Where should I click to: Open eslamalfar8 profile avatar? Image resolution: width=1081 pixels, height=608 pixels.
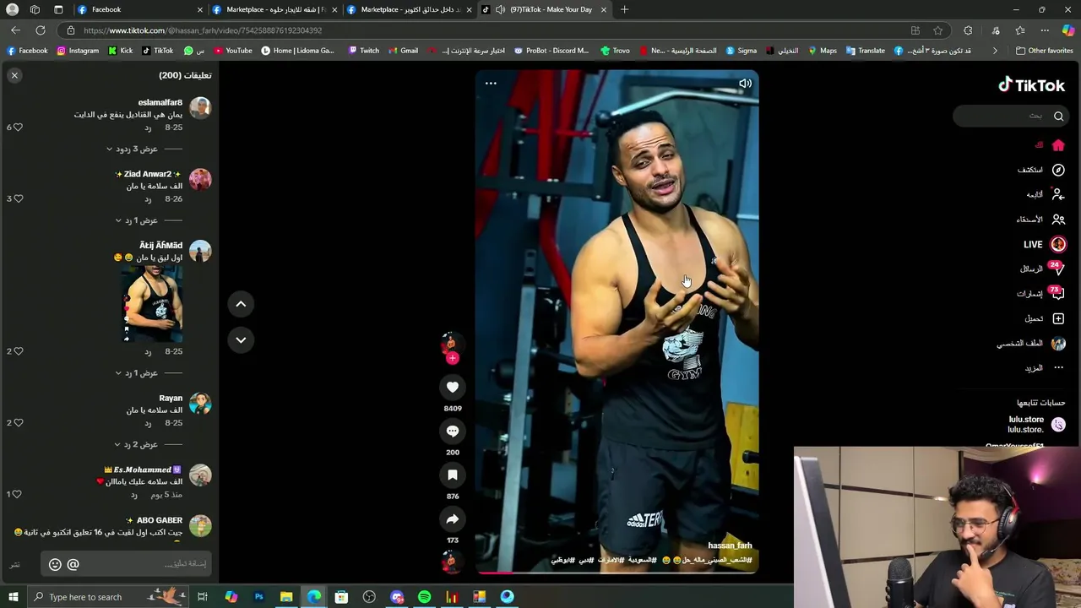[200, 107]
